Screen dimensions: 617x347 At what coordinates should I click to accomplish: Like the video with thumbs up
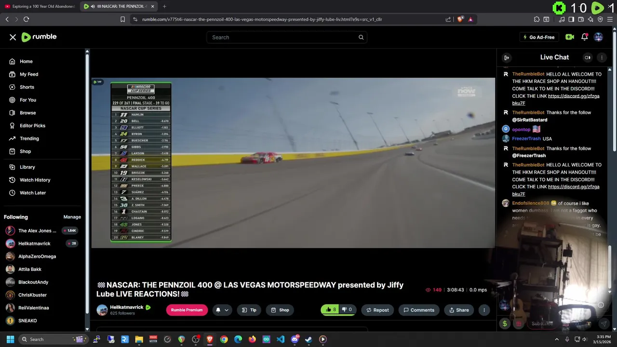coord(331,310)
